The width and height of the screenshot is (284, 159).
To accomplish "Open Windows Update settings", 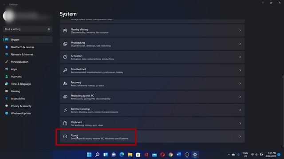I will 28,114.
